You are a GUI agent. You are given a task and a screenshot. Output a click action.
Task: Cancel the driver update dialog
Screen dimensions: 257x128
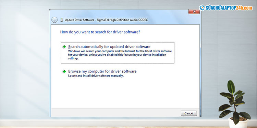point(189,113)
